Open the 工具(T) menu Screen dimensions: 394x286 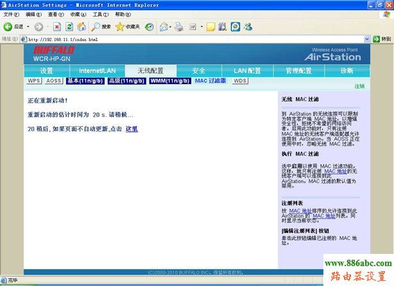(x=100, y=14)
